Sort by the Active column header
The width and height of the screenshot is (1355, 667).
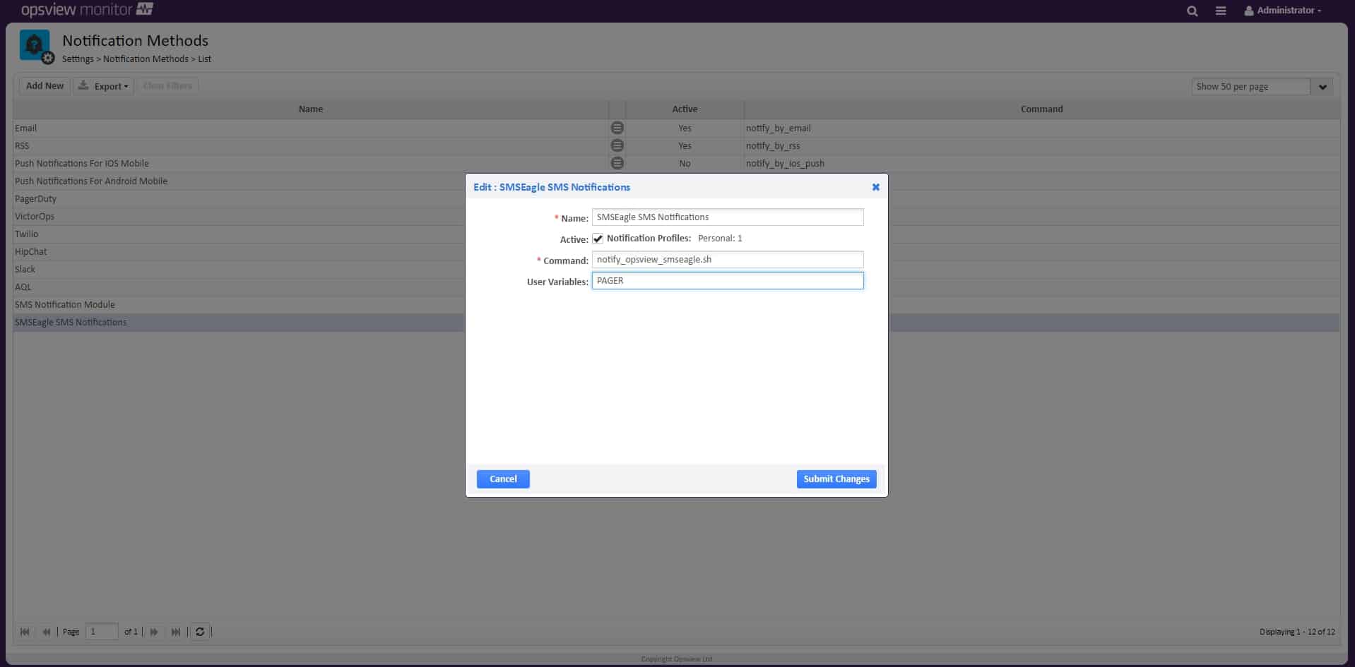(x=685, y=109)
